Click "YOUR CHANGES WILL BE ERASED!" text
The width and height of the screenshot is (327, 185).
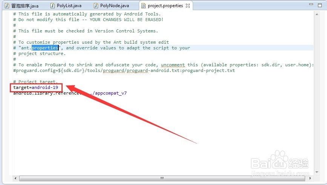pos(127,20)
